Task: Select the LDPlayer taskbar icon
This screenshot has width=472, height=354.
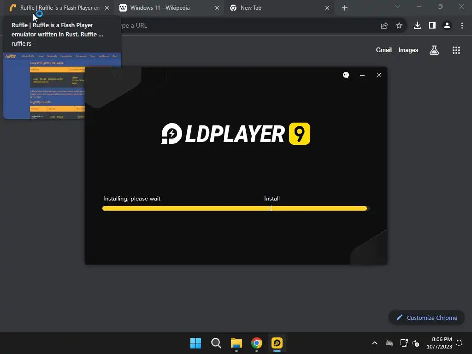Action: [x=277, y=343]
